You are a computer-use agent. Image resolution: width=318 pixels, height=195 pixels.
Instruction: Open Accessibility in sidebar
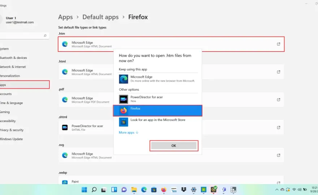(24, 121)
